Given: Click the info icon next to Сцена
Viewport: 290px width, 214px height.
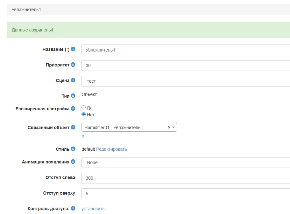Looking at the screenshot, I should click(73, 80).
